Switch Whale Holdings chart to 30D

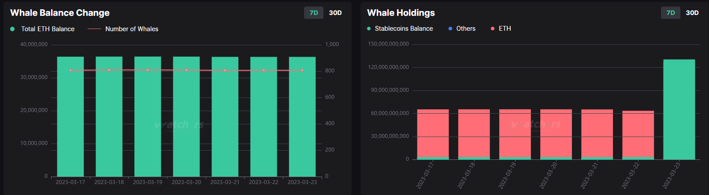tap(692, 13)
